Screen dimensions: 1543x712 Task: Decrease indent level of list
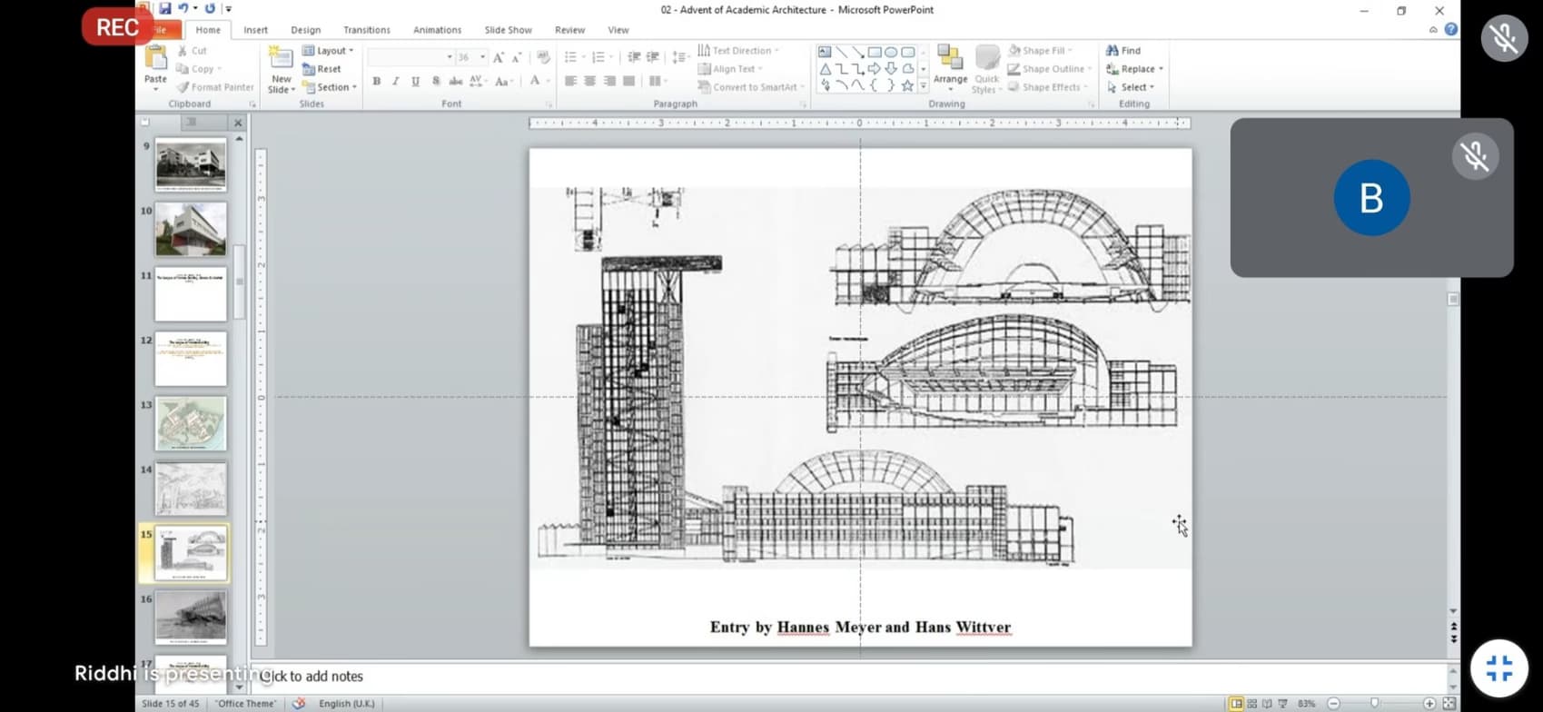634,57
